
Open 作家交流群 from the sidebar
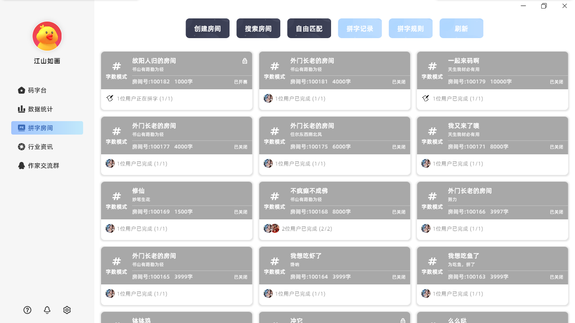pyautogui.click(x=47, y=166)
